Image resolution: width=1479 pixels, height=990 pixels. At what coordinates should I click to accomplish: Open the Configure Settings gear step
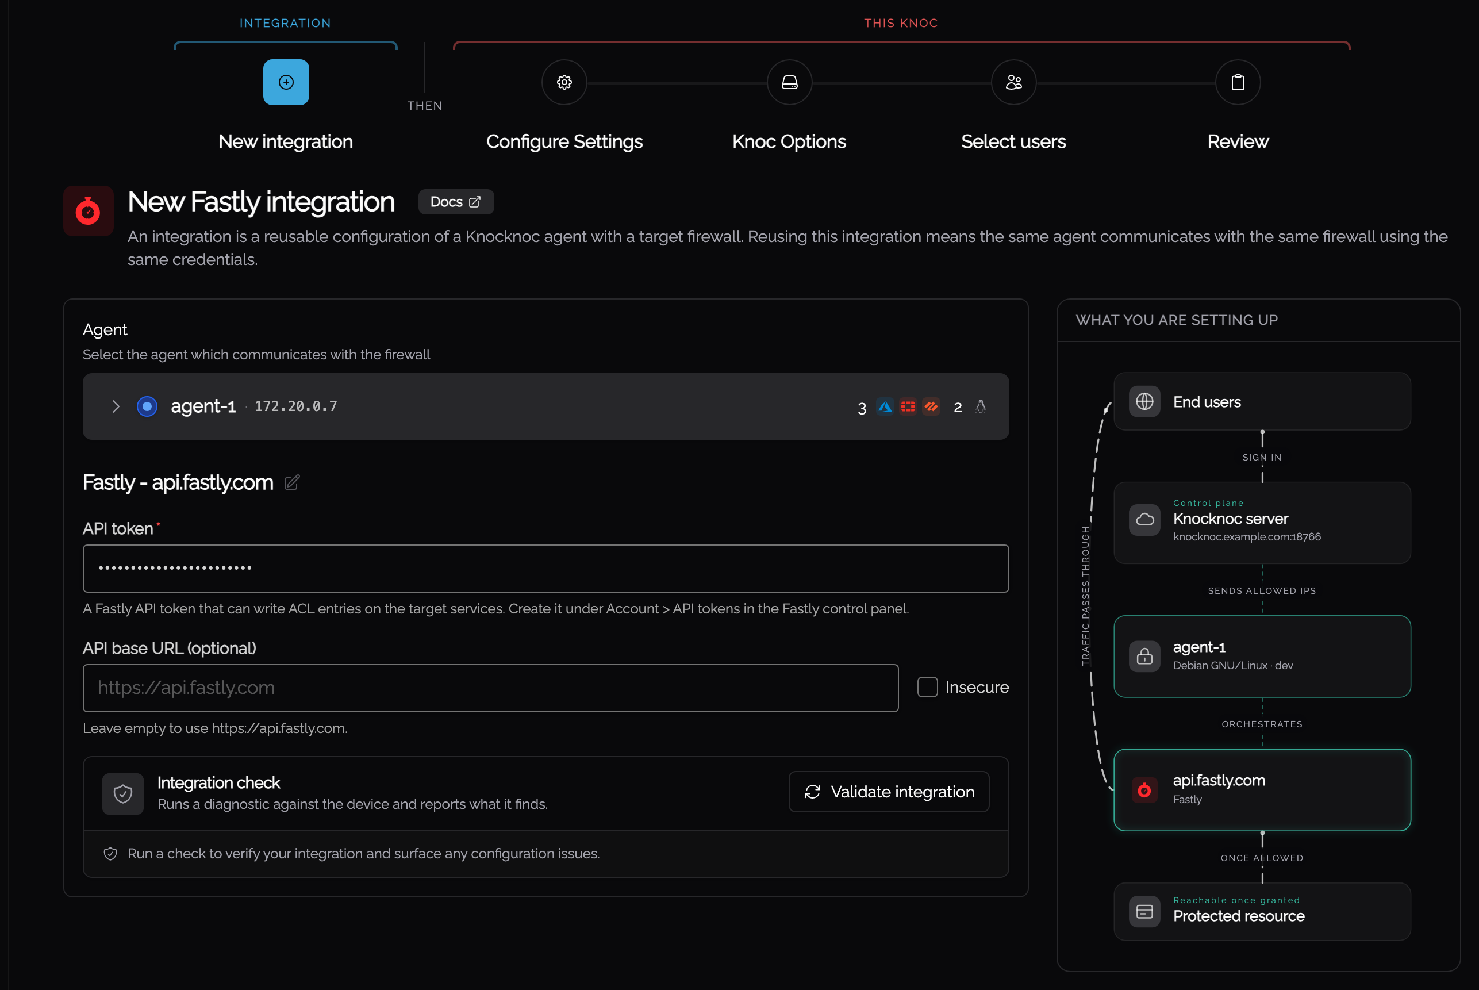pyautogui.click(x=564, y=82)
